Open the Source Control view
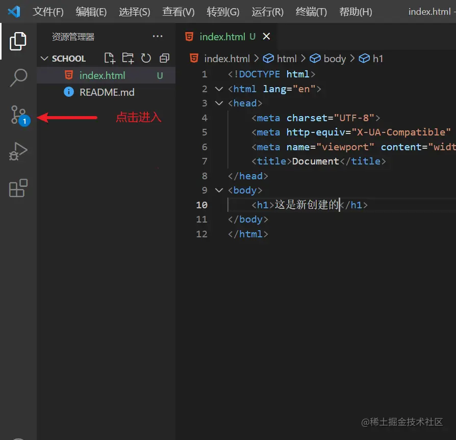The width and height of the screenshot is (456, 440). click(x=18, y=115)
